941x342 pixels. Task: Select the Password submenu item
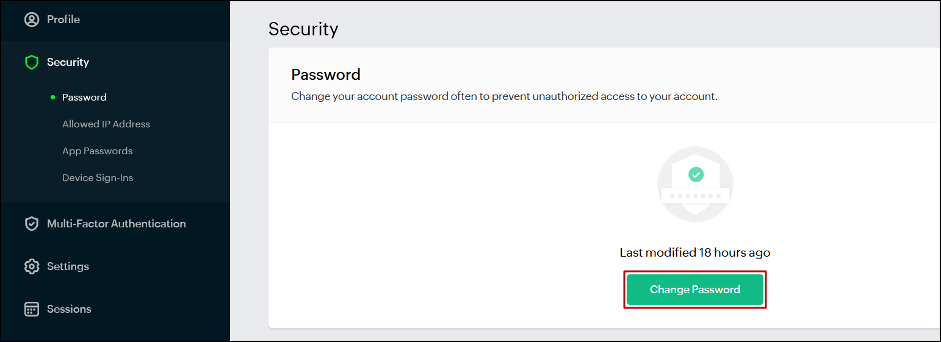point(84,97)
